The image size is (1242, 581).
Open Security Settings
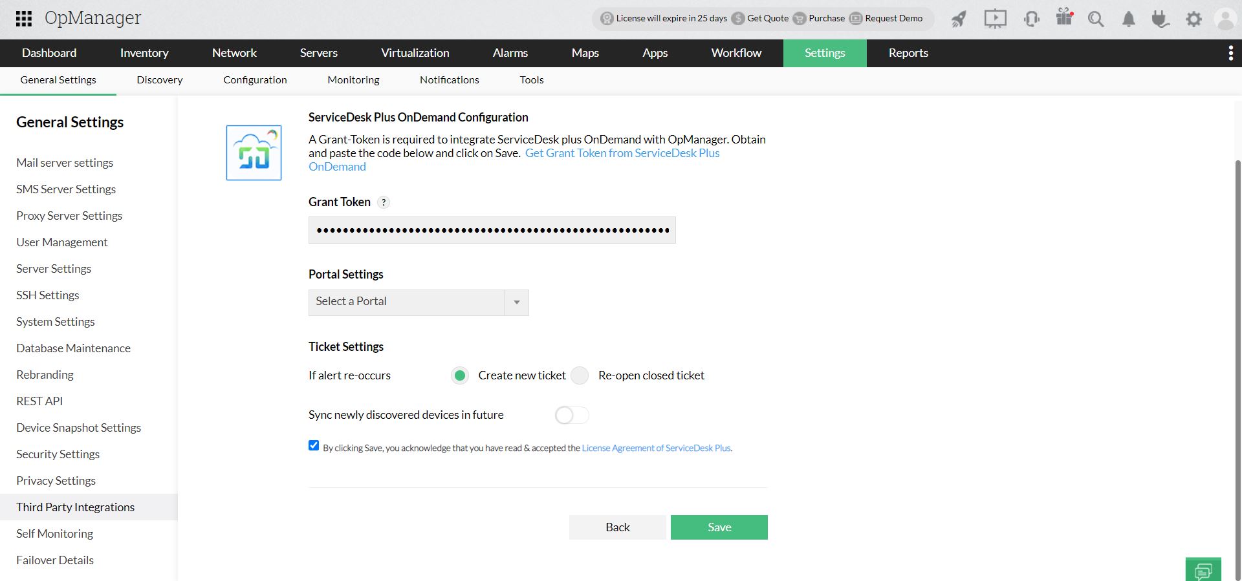coord(58,454)
